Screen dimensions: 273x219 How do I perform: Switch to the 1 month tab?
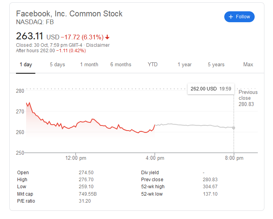(x=89, y=65)
